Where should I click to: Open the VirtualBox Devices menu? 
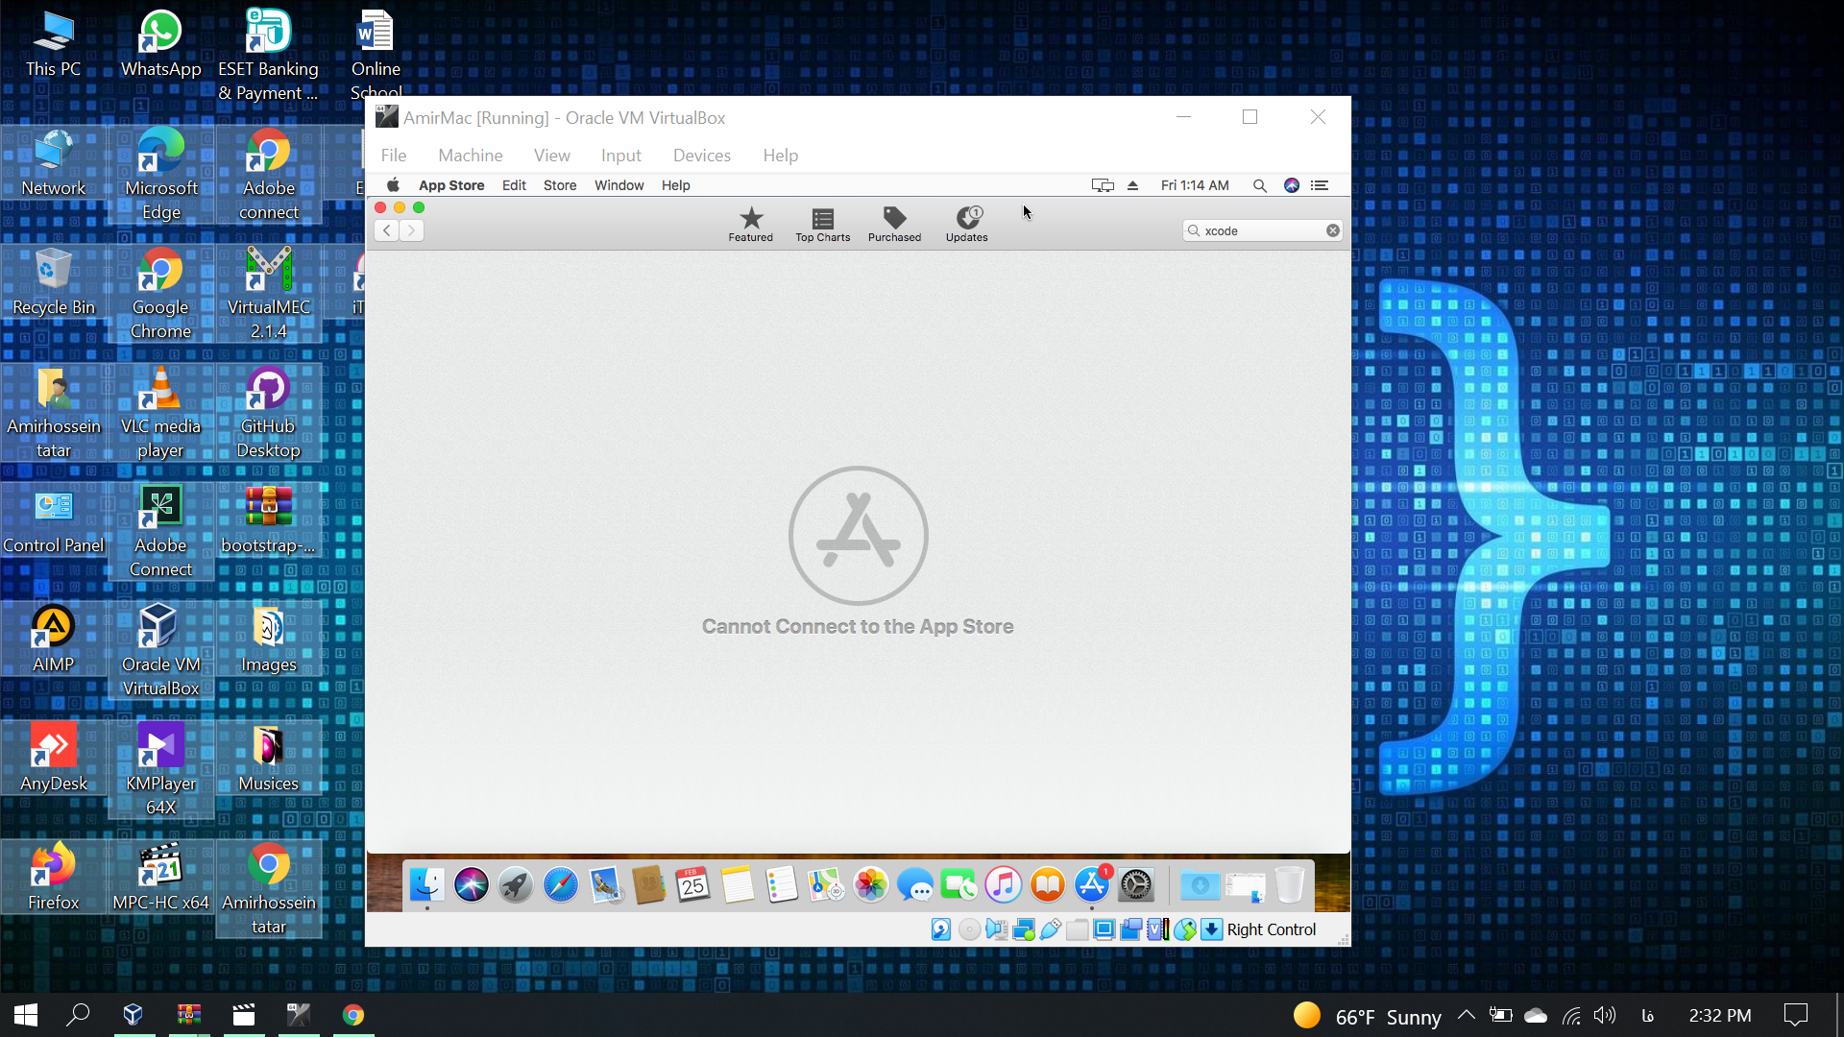(x=701, y=156)
